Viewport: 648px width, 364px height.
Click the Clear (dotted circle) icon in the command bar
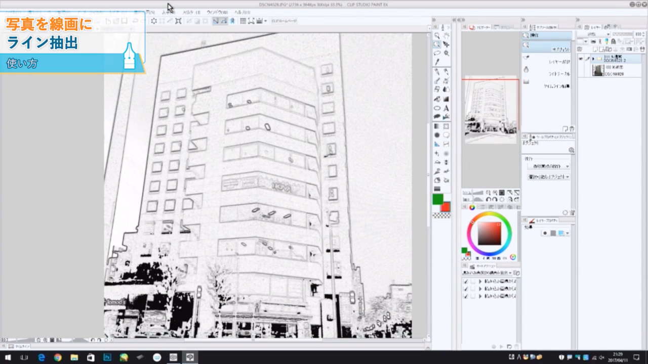pyautogui.click(x=154, y=21)
